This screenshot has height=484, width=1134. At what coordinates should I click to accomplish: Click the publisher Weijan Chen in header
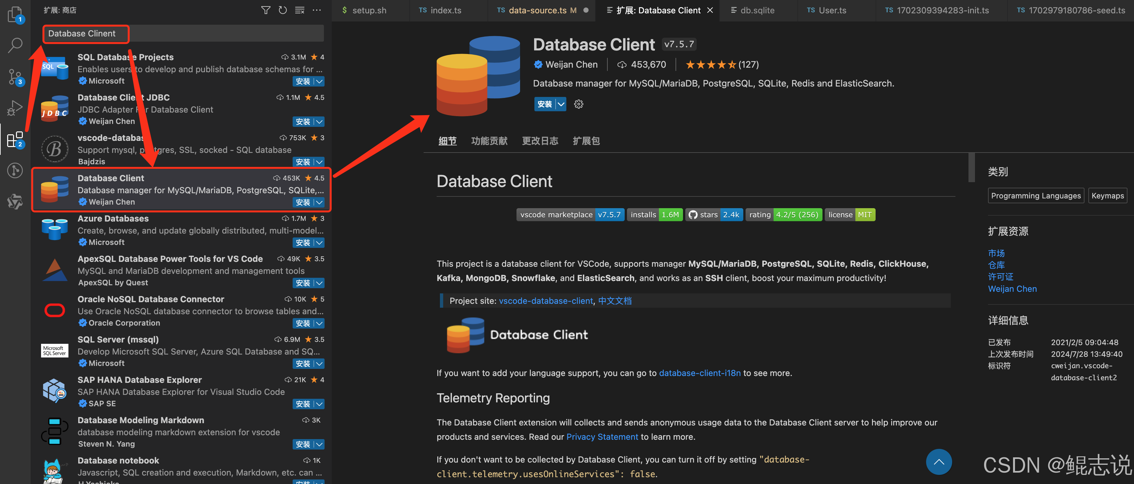tap(571, 65)
